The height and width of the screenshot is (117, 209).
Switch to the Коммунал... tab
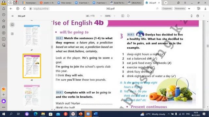(29, 3)
